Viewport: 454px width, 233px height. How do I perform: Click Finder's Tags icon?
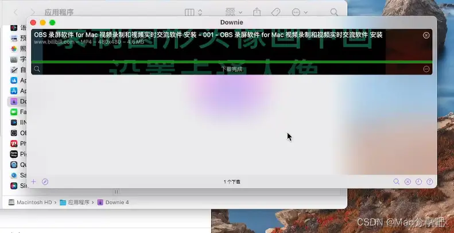[x=275, y=12]
